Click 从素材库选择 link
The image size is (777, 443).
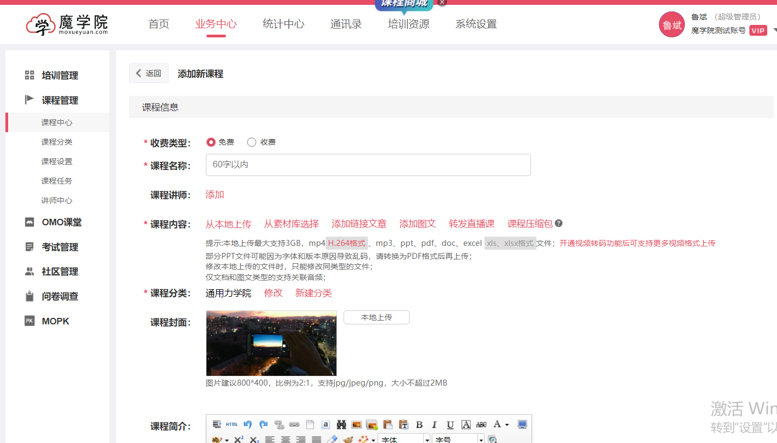(x=292, y=224)
